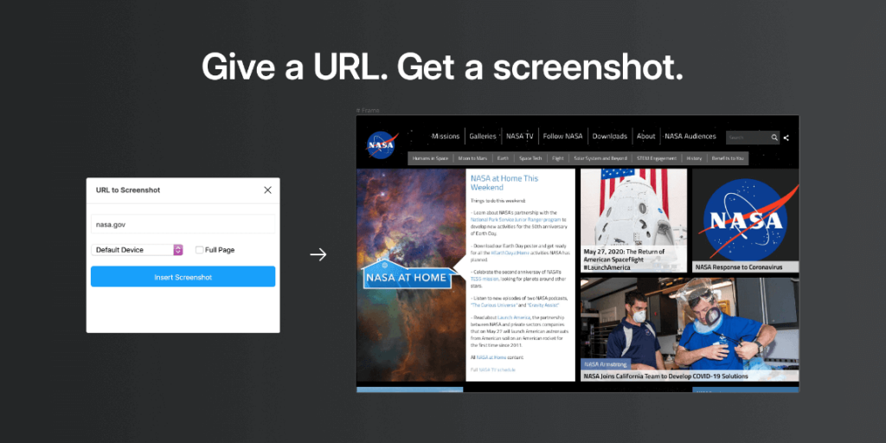
Task: Click the NASA Armstrong label
Action: 606,364
